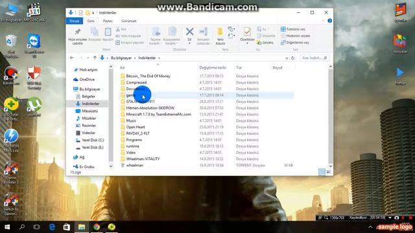Select the Compressed folder
This screenshot has height=233, width=415.
coord(136,82)
